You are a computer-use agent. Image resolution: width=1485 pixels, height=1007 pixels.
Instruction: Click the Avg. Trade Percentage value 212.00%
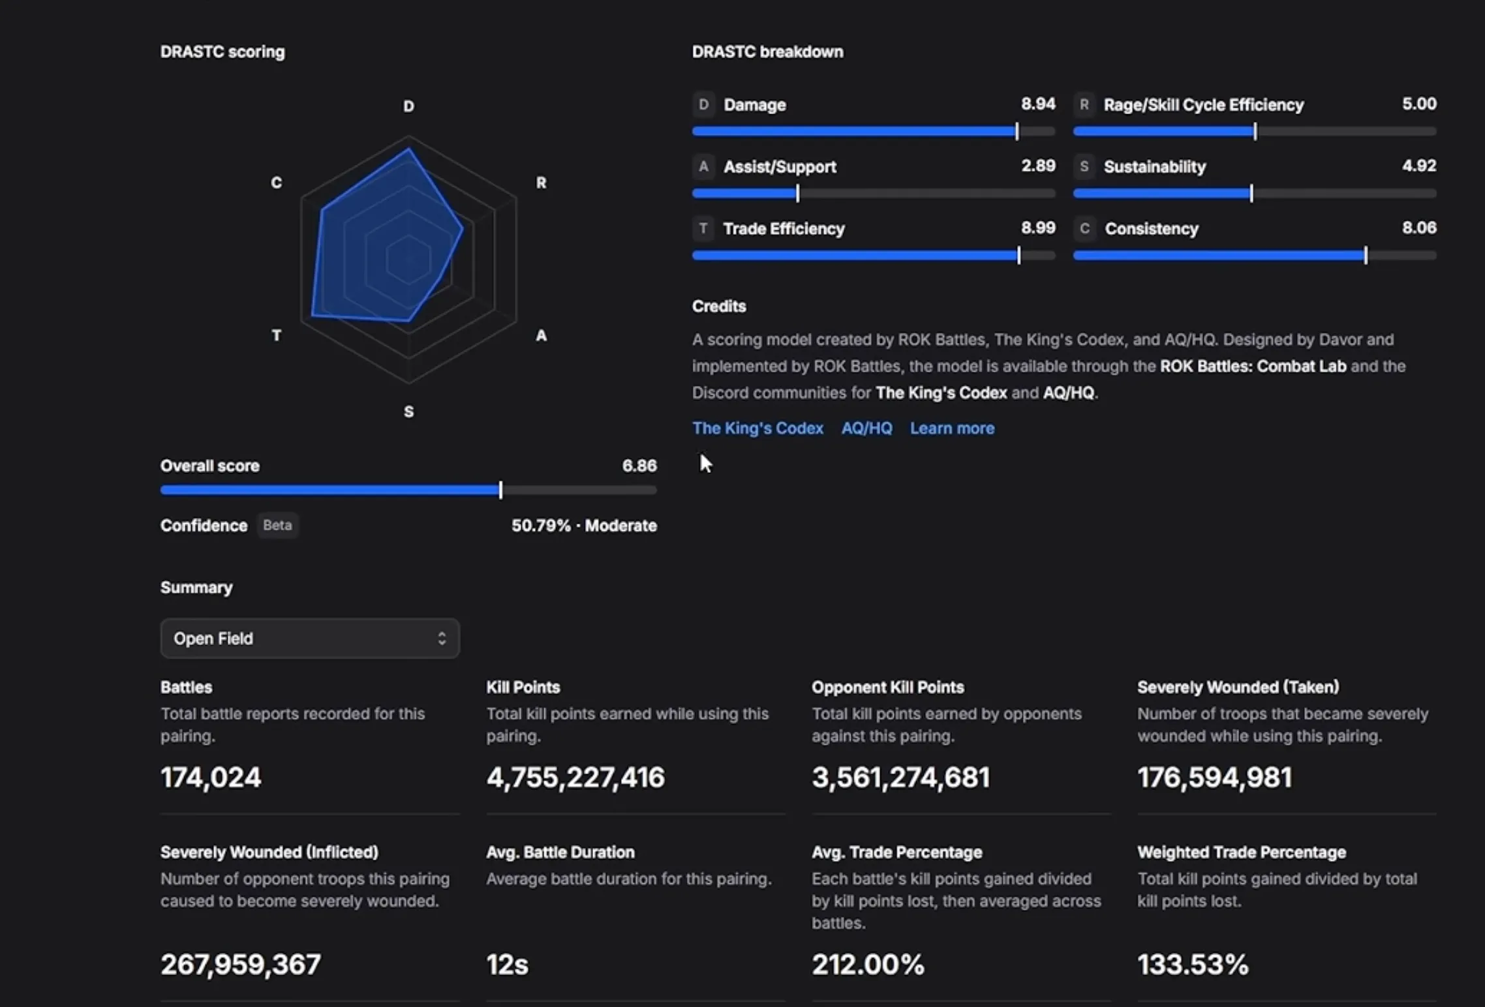coord(868,964)
